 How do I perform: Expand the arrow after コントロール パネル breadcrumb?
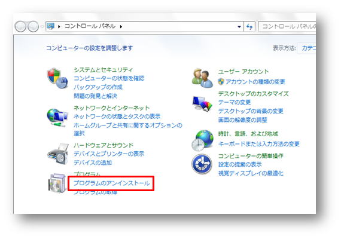coord(121,26)
